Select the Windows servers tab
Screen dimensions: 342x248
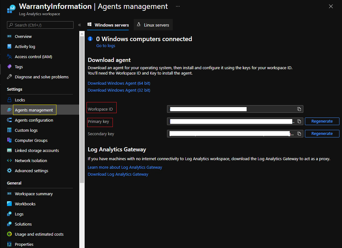(x=108, y=25)
